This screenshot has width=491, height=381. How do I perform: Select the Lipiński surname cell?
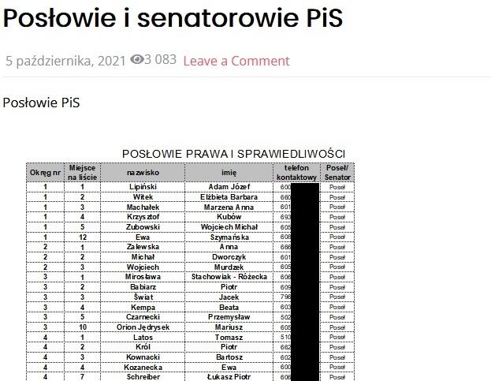(143, 187)
